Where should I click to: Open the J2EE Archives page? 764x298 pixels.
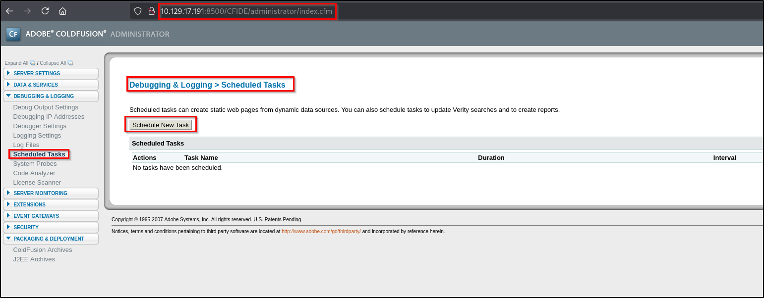pyautogui.click(x=34, y=259)
